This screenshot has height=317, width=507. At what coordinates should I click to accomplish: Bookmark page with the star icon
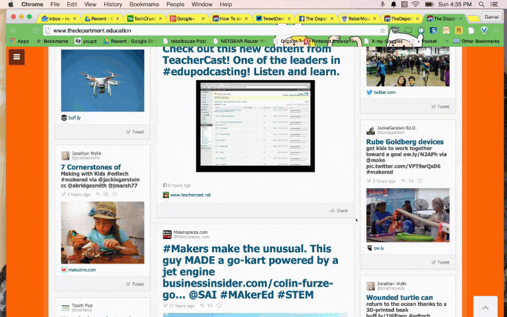[382, 30]
